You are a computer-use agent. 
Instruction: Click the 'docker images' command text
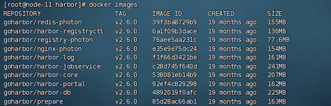(x=113, y=5)
